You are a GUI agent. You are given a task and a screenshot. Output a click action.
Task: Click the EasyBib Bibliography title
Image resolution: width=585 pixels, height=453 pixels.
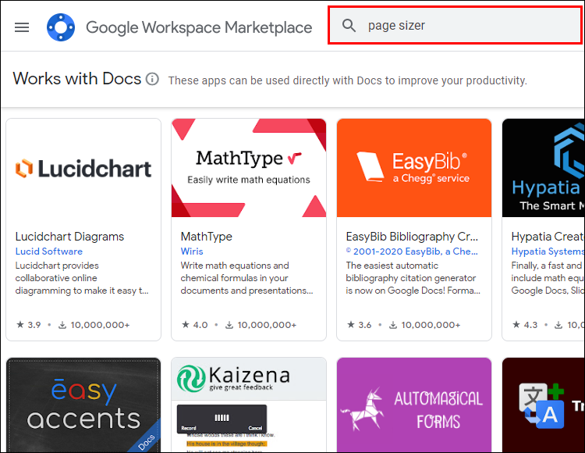click(x=412, y=237)
